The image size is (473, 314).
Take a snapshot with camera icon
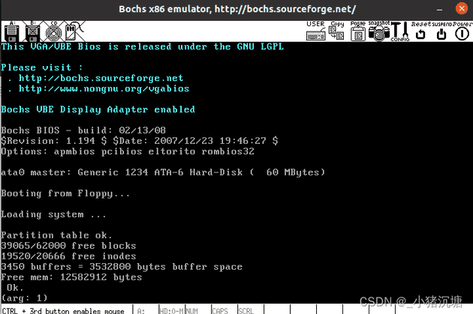(379, 31)
